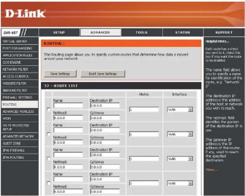This screenshot has width=245, height=196.
Task: Click second route Netmask field
Action: (x=68, y=142)
